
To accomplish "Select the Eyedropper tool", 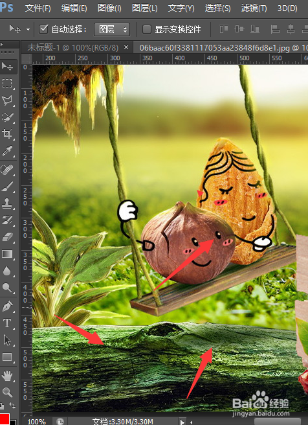I will coord(7,151).
